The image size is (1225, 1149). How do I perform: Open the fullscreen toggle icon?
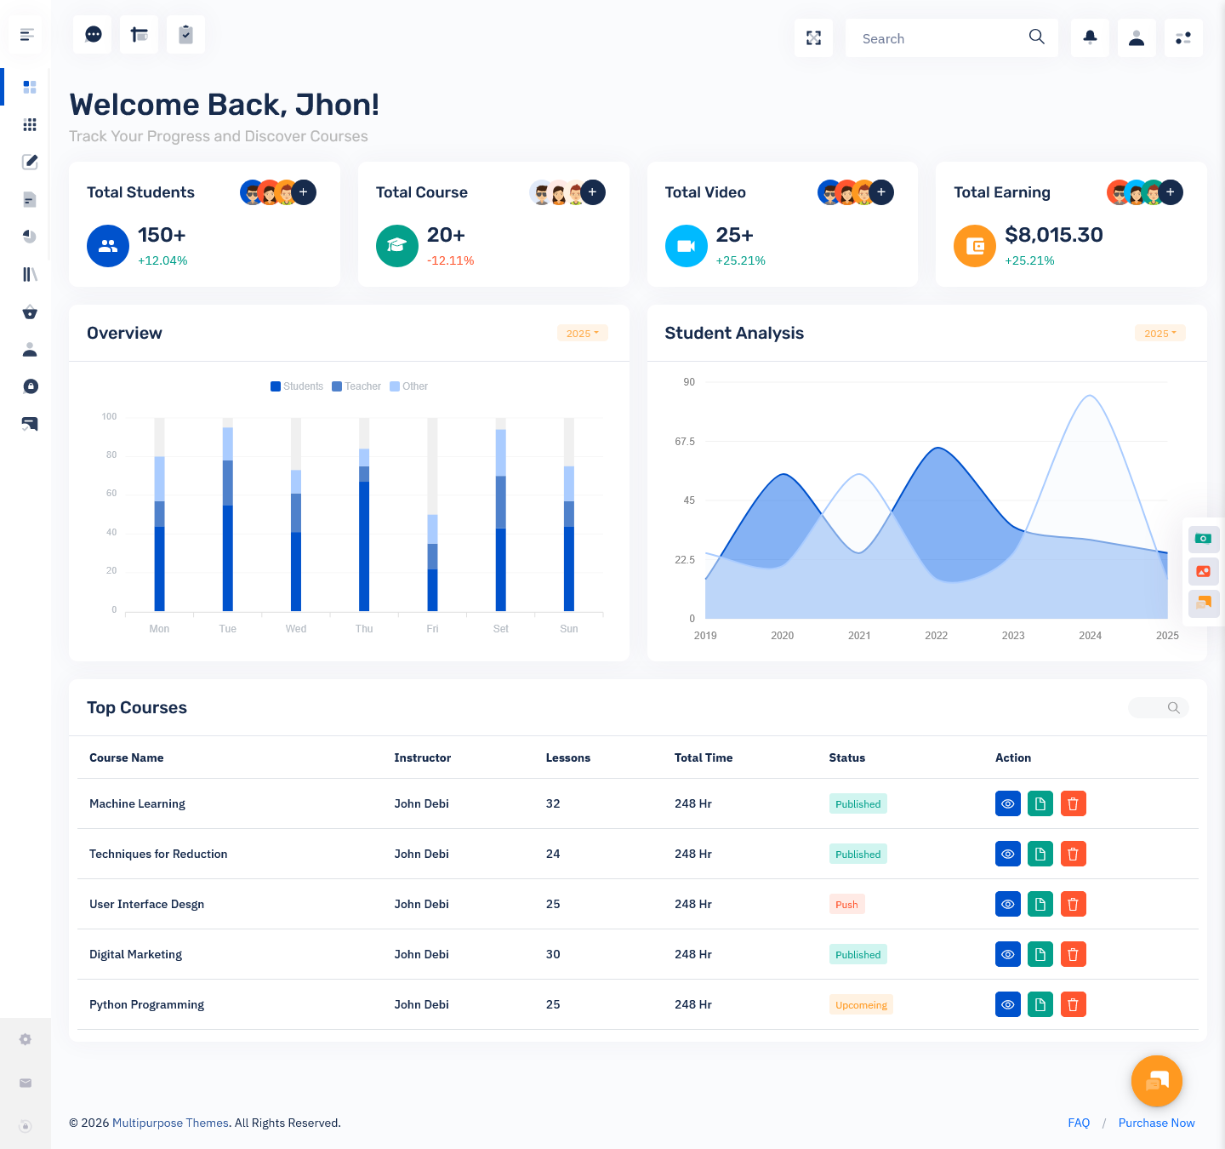(x=813, y=37)
